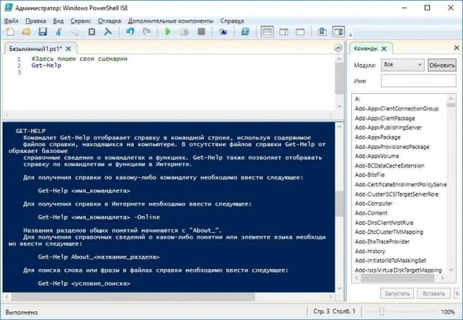Select the A: entry in the command list
This screenshot has height=320, width=463.
coord(358,99)
